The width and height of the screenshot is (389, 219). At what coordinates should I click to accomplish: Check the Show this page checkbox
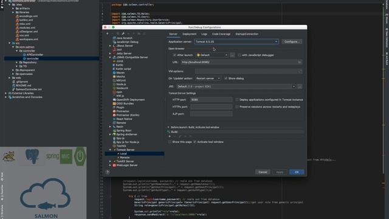click(x=170, y=142)
